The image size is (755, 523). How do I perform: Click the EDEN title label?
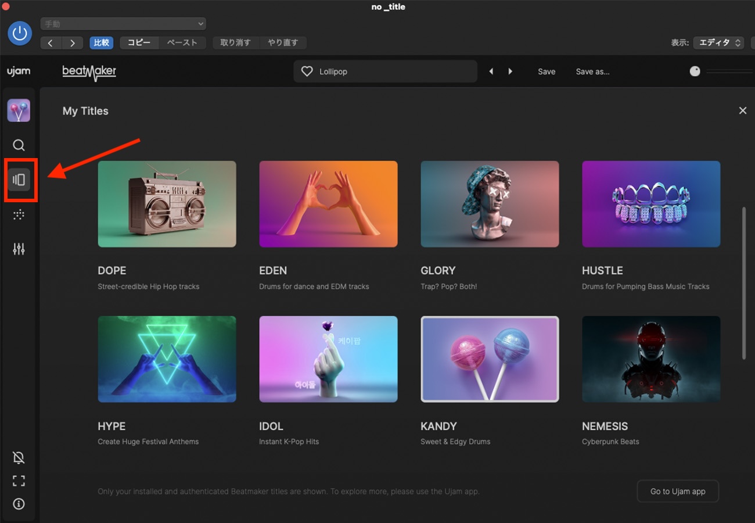pyautogui.click(x=273, y=271)
